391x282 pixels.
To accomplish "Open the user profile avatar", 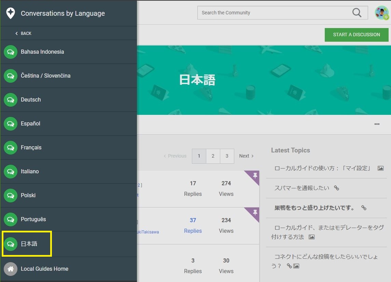I will (382, 13).
